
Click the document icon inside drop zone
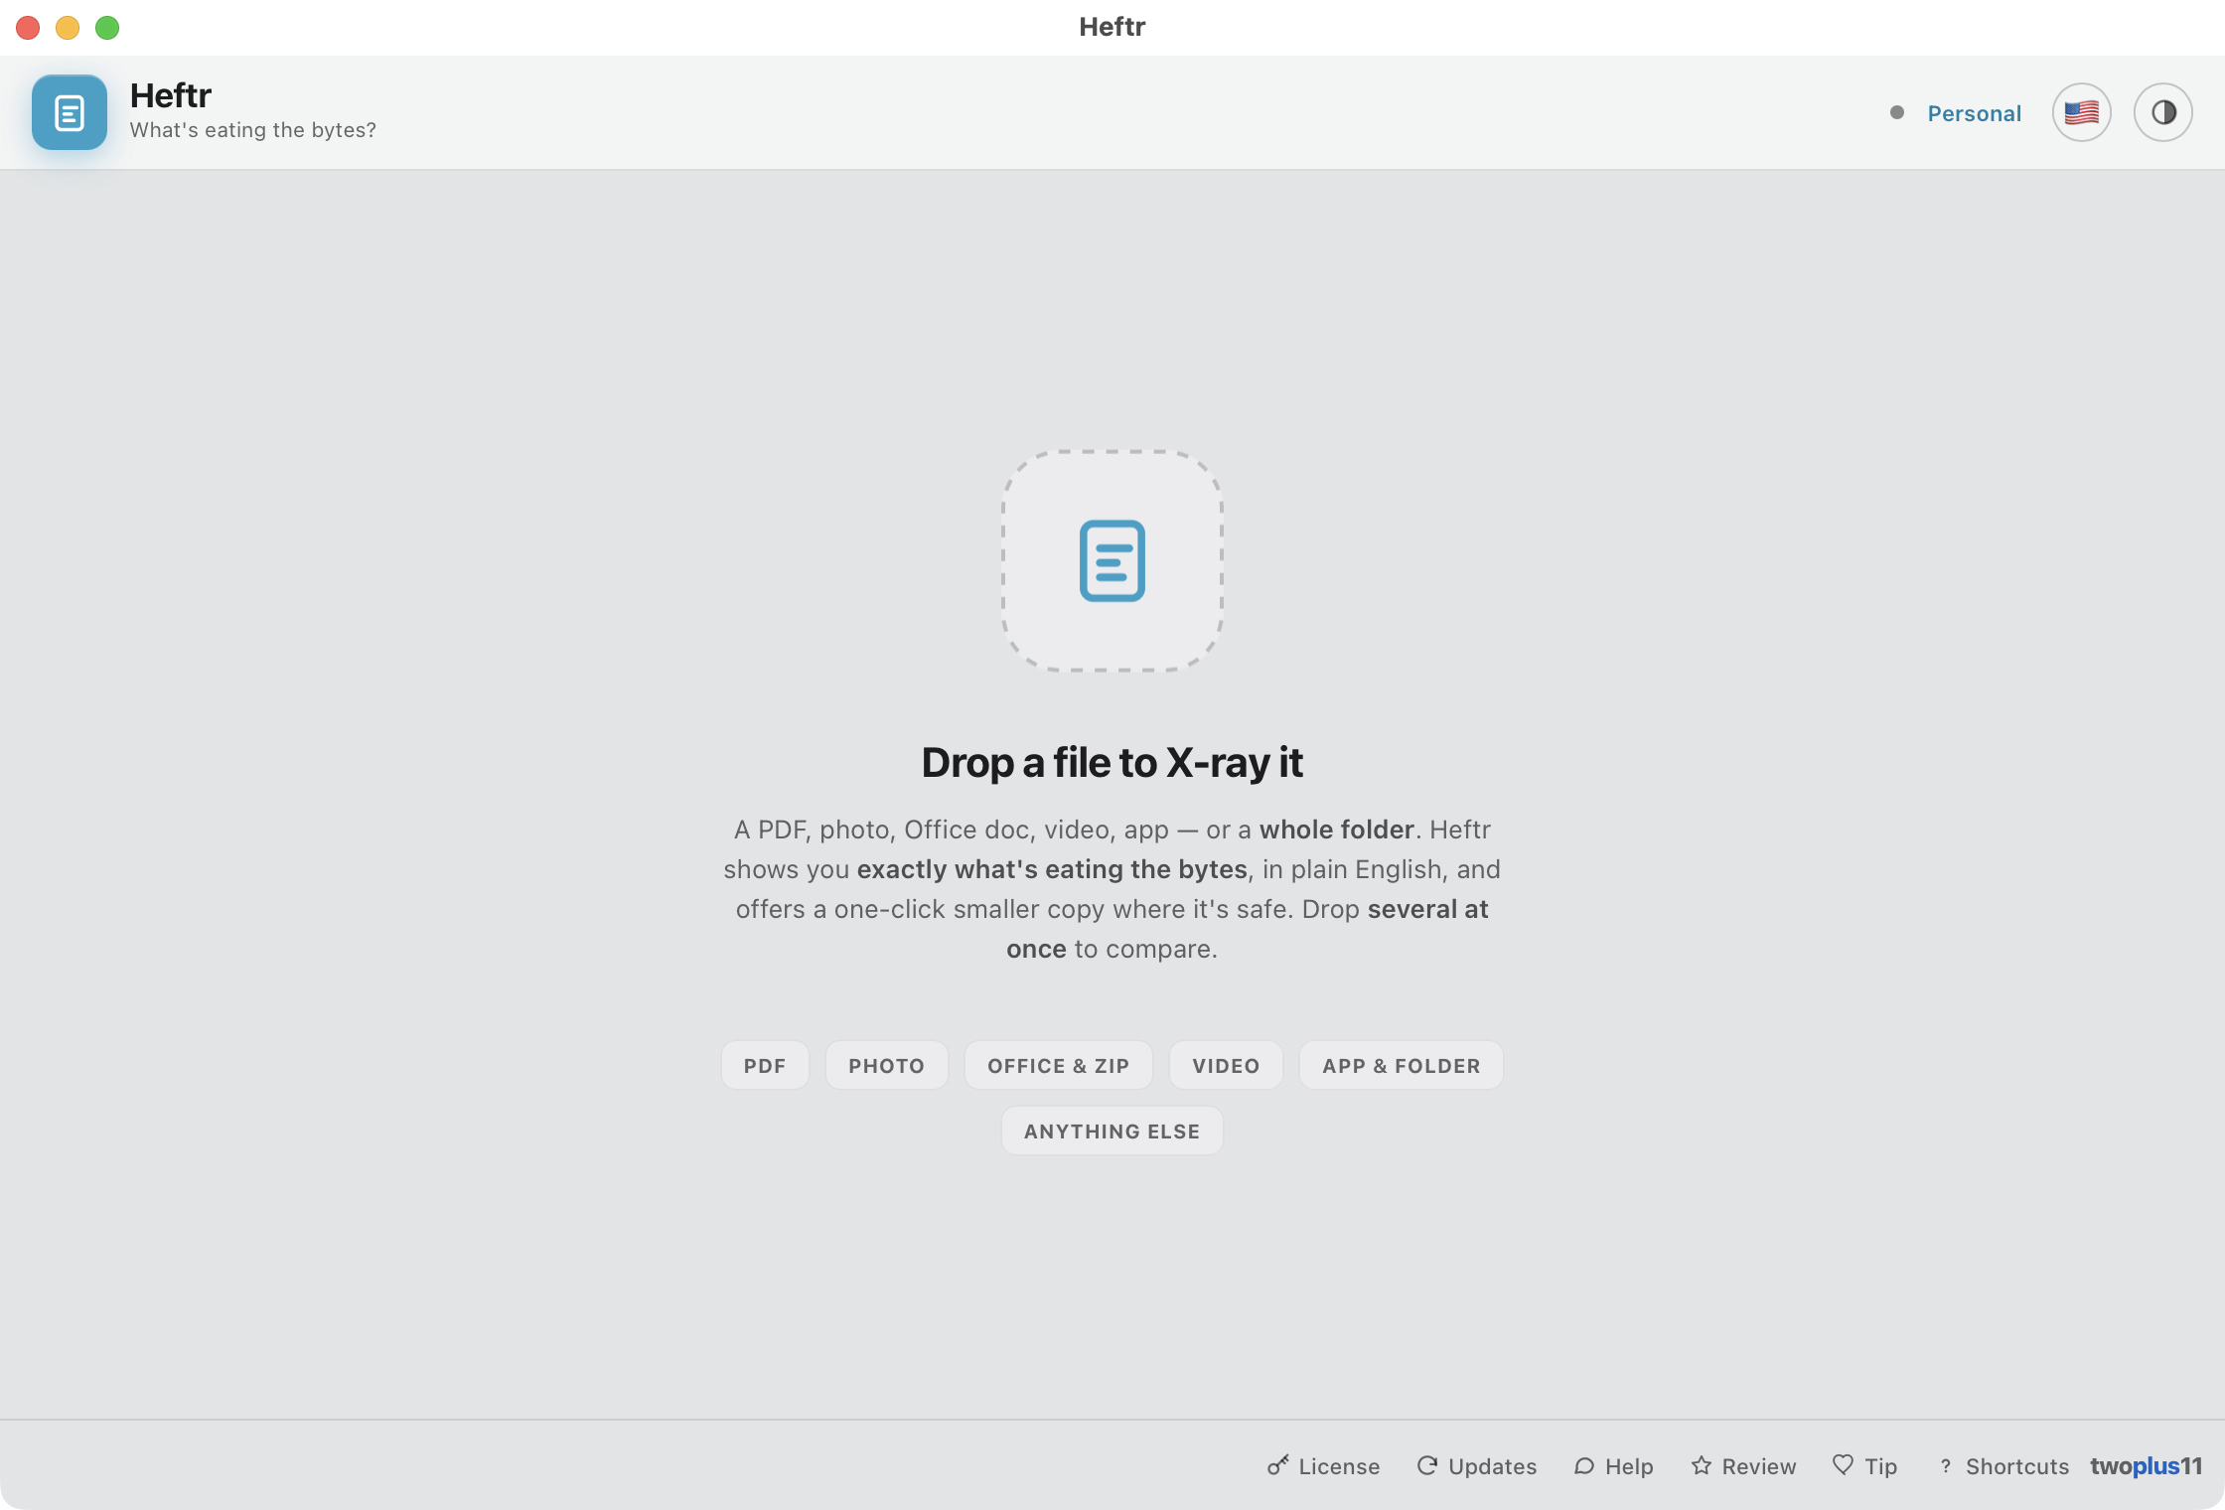click(x=1112, y=561)
